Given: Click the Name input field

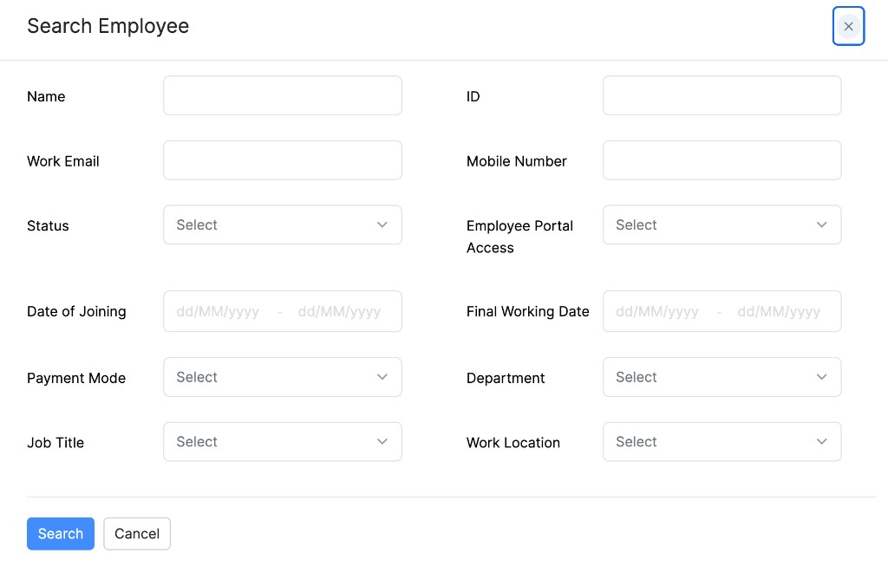Looking at the screenshot, I should (x=283, y=95).
